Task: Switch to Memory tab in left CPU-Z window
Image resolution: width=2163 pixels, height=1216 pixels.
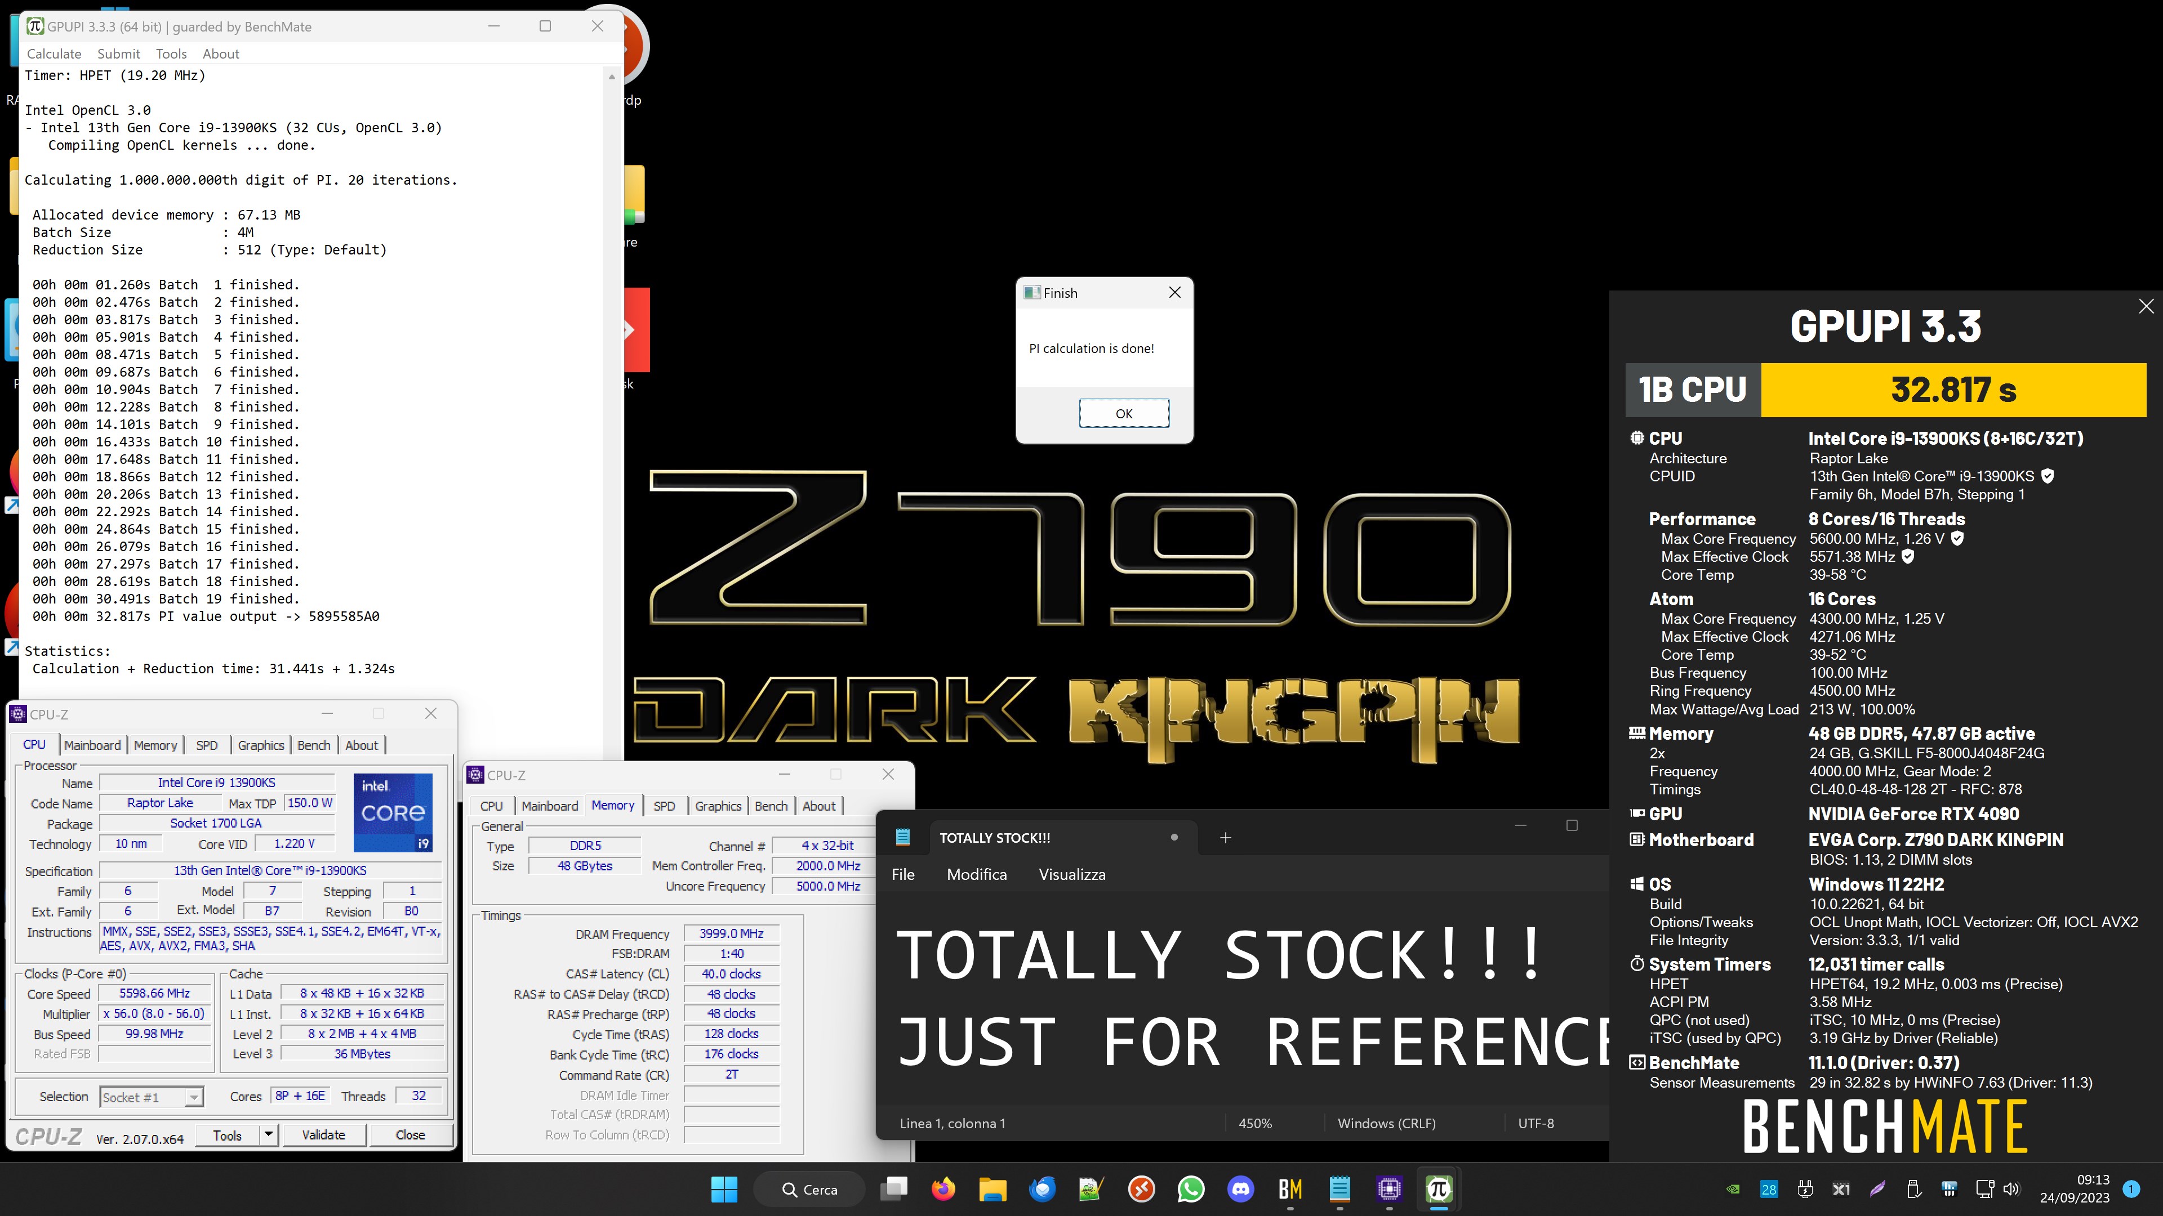Action: click(x=155, y=745)
